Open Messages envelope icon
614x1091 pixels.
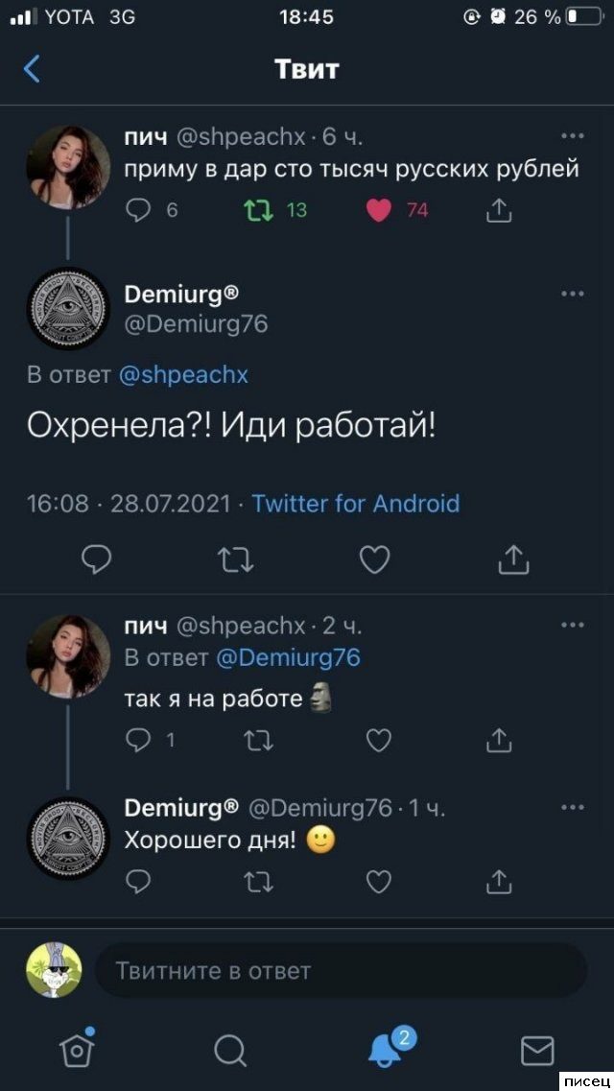coord(537,1049)
